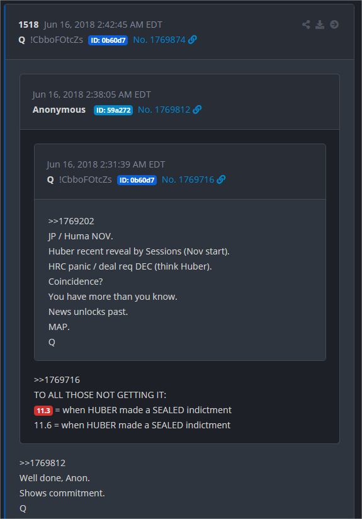The height and width of the screenshot is (519, 362).
Task: Click the Anonymous author name
Action: click(59, 110)
